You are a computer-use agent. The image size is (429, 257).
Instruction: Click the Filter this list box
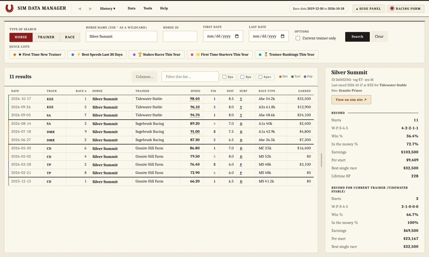(x=190, y=77)
